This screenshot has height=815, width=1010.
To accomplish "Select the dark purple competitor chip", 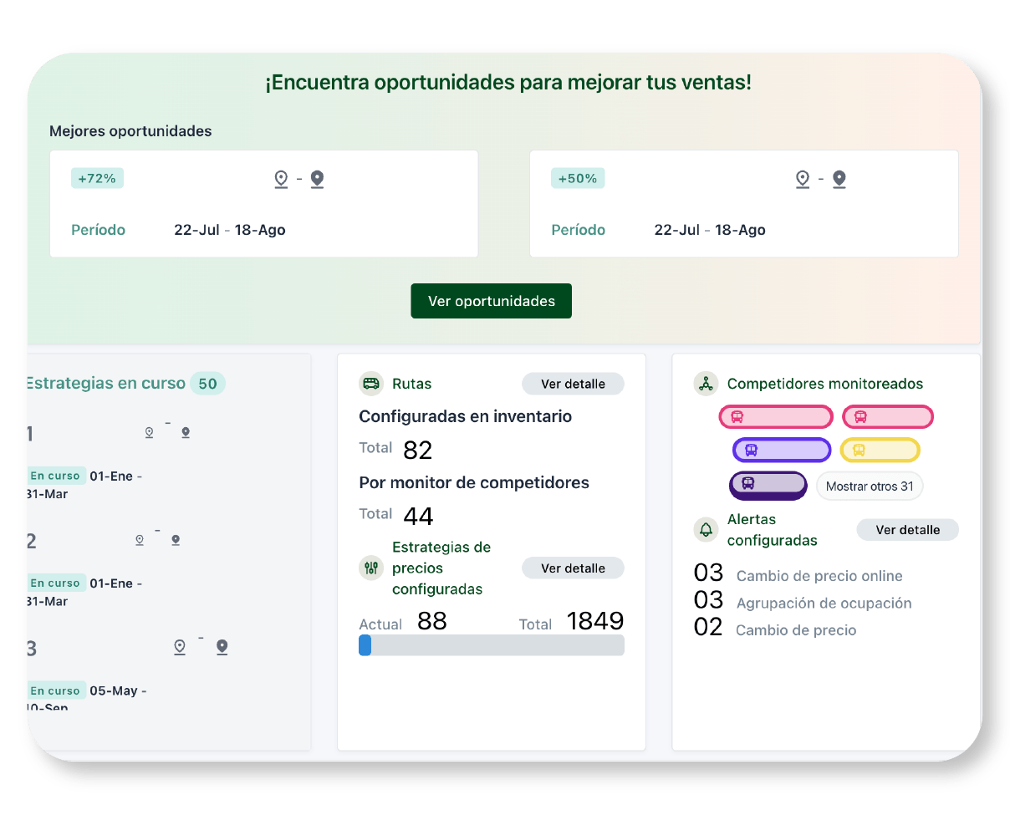I will click(x=768, y=485).
